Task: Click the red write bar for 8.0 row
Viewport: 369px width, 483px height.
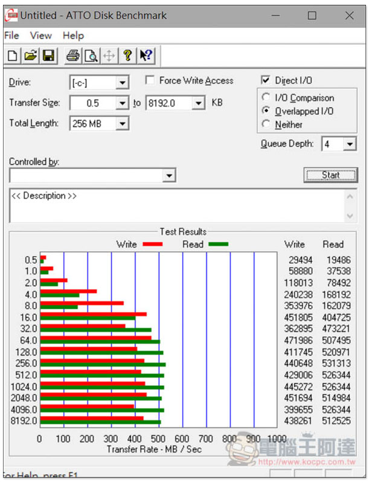Action: [82, 303]
